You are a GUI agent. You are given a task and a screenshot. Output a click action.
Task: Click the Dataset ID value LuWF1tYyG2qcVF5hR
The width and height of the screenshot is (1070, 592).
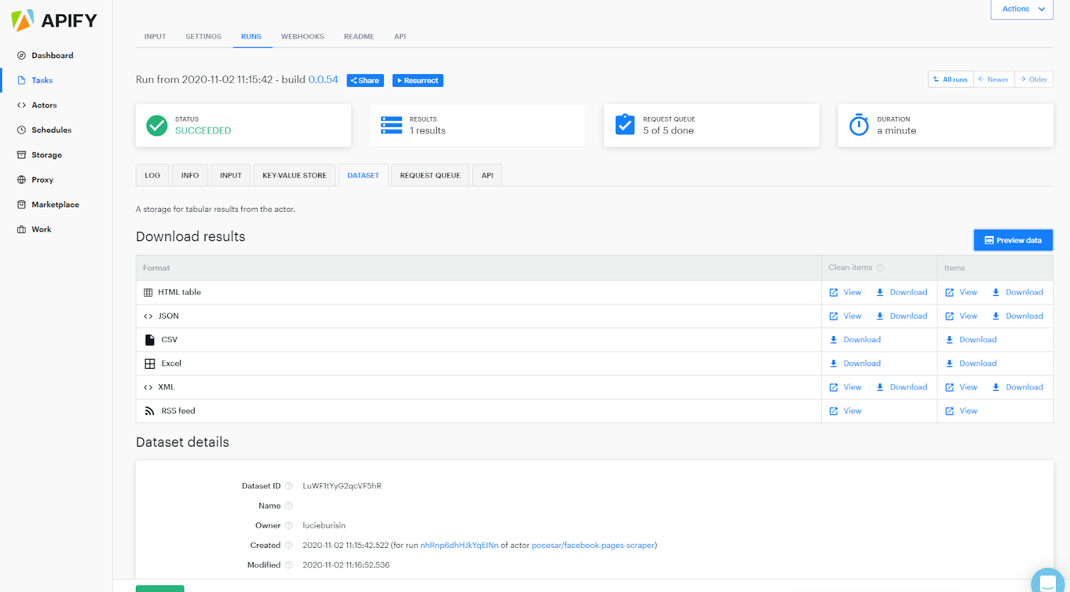[342, 486]
